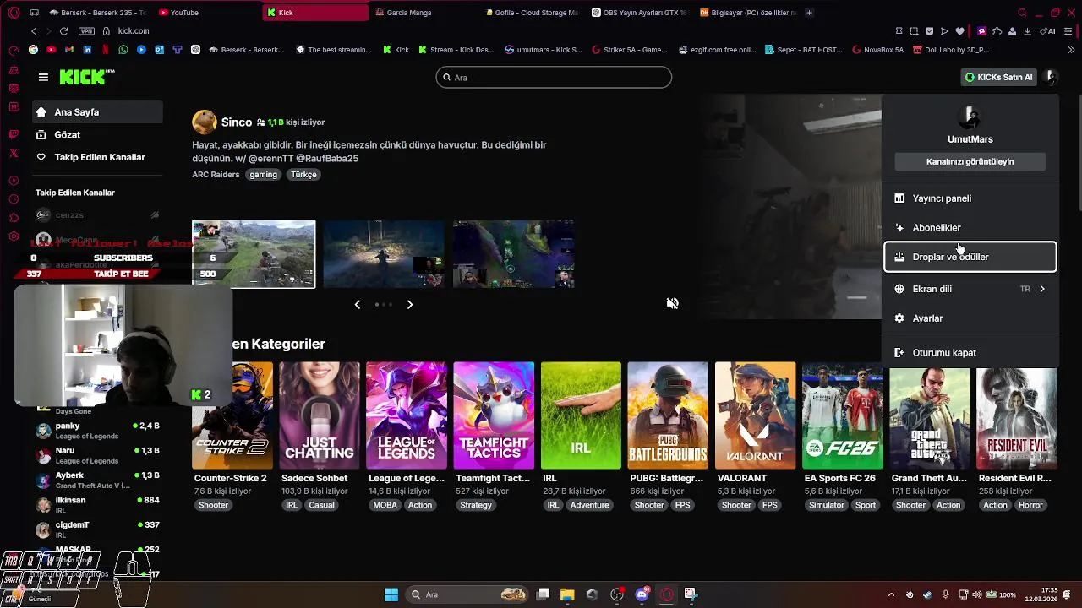The height and width of the screenshot is (608, 1082).
Task: Select Droplar ve ödüller menu entry
Action: tap(970, 257)
